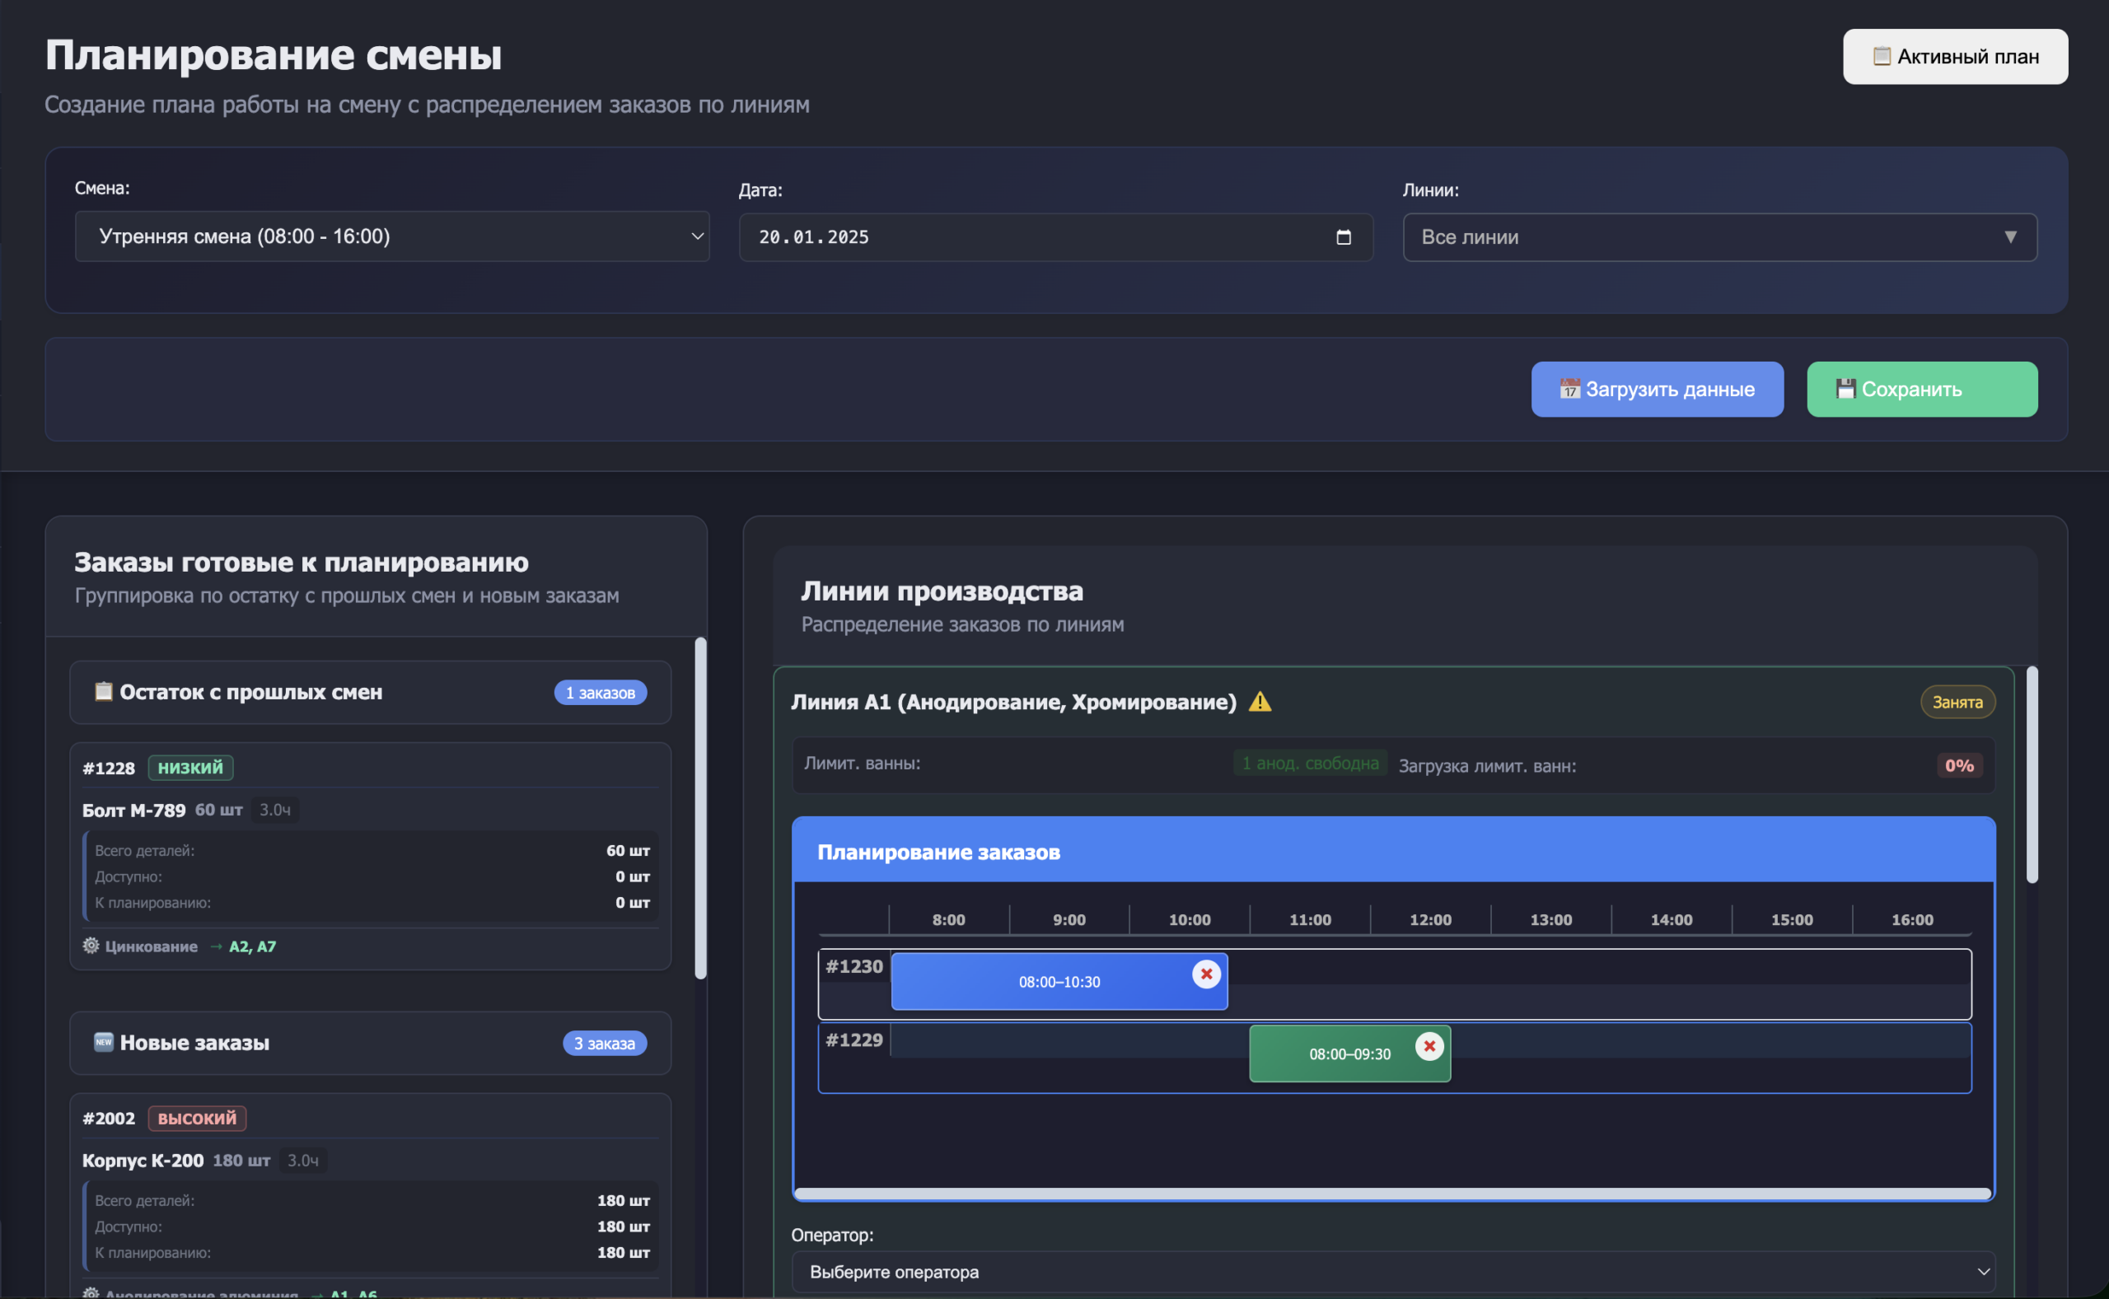Screen dimensions: 2109x1299
Task: Click the orders list vertical scrollbar
Action: (x=700, y=806)
